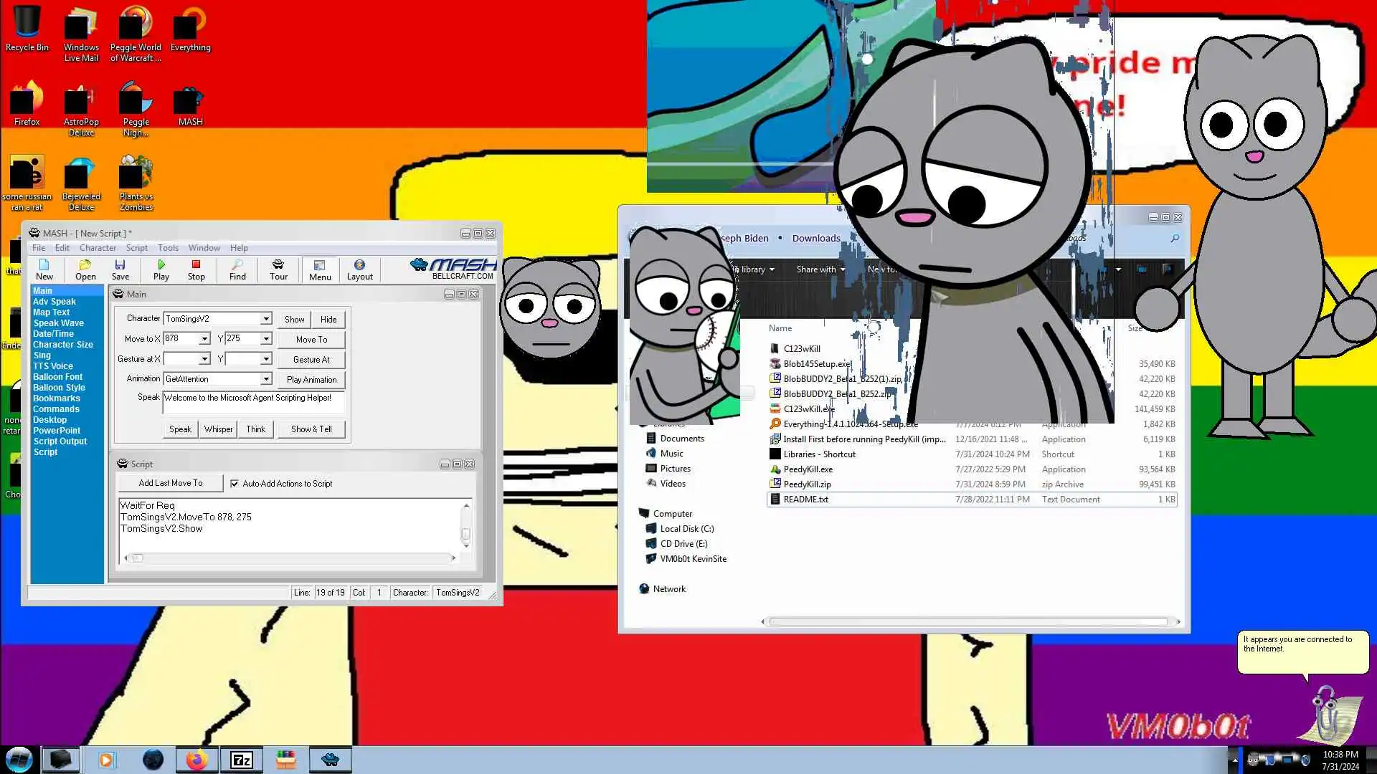Click the Explorer horizontal scrollbar

point(968,621)
